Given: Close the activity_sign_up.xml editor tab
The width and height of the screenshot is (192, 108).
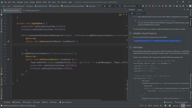Looking at the screenshot, I should (x=40, y=10).
